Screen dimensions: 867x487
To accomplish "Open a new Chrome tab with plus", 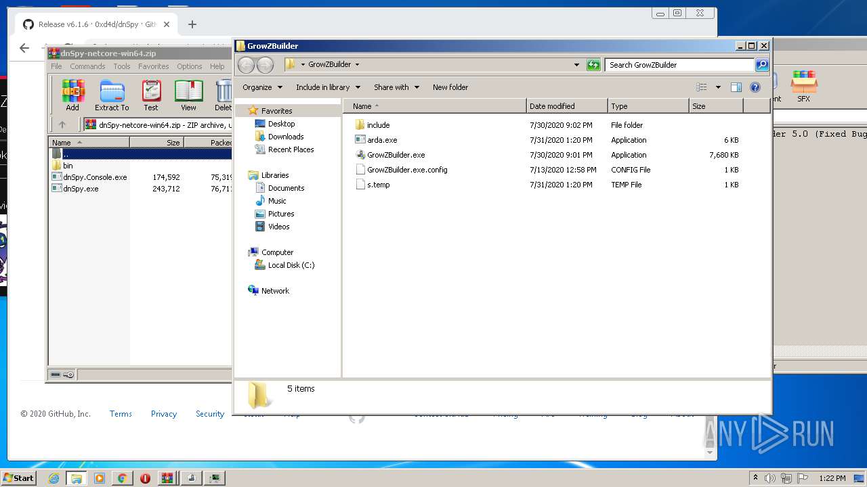I will pos(192,24).
